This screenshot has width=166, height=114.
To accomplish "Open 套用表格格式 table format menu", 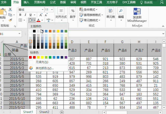I will coord(91,15).
